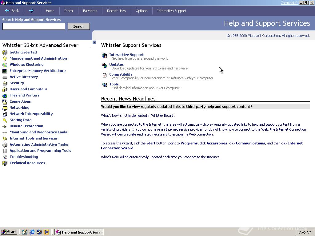Click the Internet Tools and Services icon
The image size is (315, 236).
coord(5,139)
